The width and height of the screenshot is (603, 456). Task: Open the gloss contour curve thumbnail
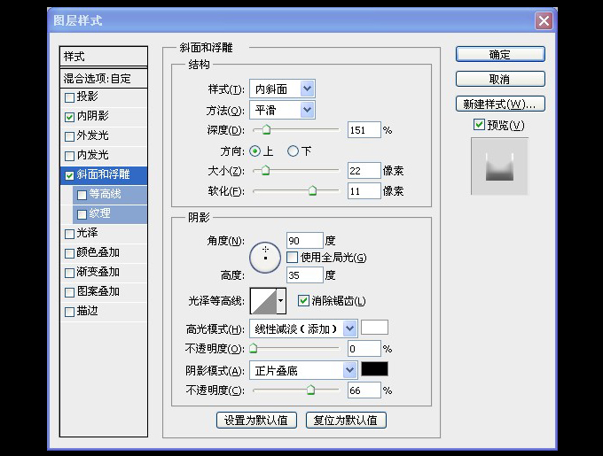pos(263,301)
